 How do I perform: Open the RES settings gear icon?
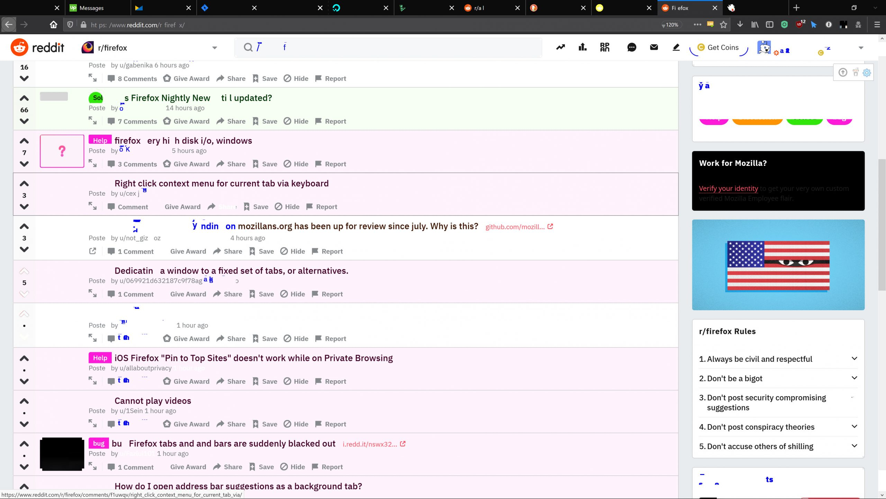click(867, 72)
